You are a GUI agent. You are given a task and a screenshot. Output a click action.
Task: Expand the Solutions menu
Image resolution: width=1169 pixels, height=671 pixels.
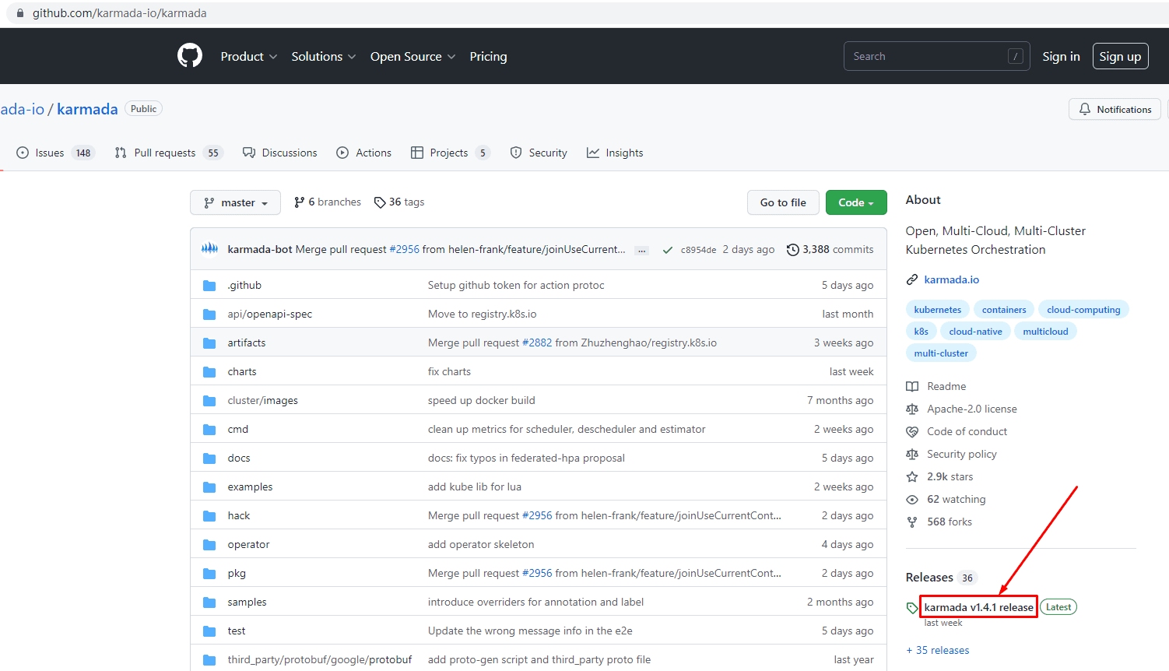click(324, 57)
